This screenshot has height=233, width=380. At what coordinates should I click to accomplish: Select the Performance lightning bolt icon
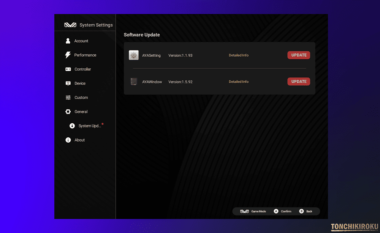point(68,55)
